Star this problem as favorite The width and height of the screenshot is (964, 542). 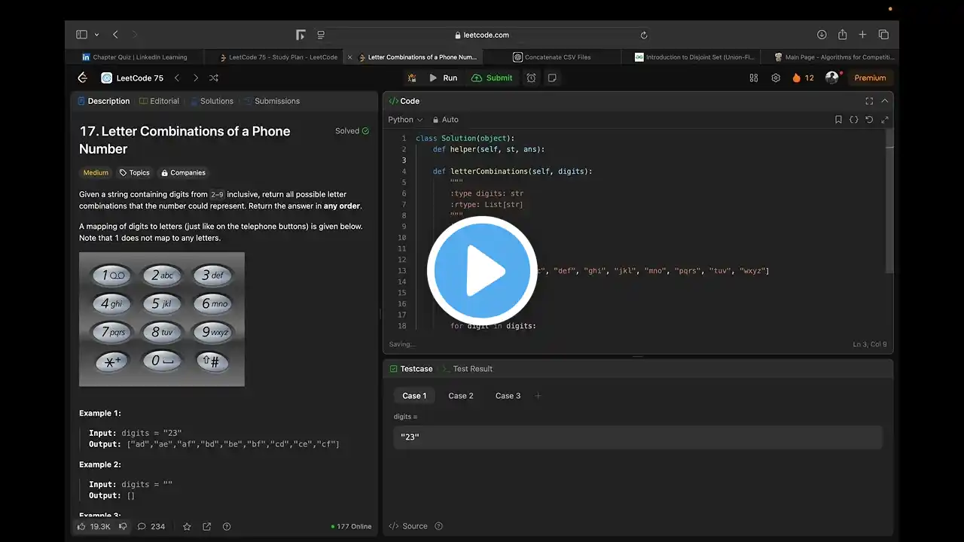[x=187, y=526]
